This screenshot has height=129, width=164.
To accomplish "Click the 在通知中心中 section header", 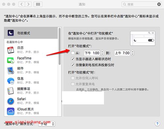I will coord(15,42).
